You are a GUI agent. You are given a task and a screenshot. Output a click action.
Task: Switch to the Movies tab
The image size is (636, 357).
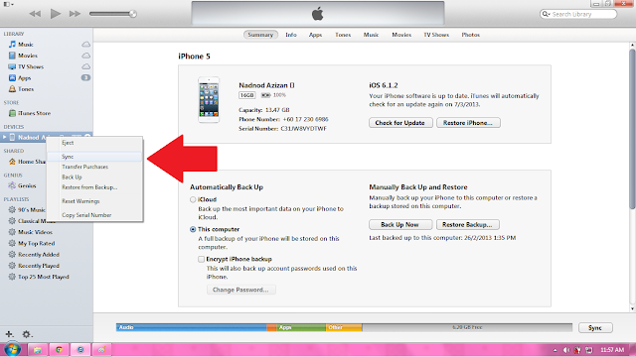401,35
